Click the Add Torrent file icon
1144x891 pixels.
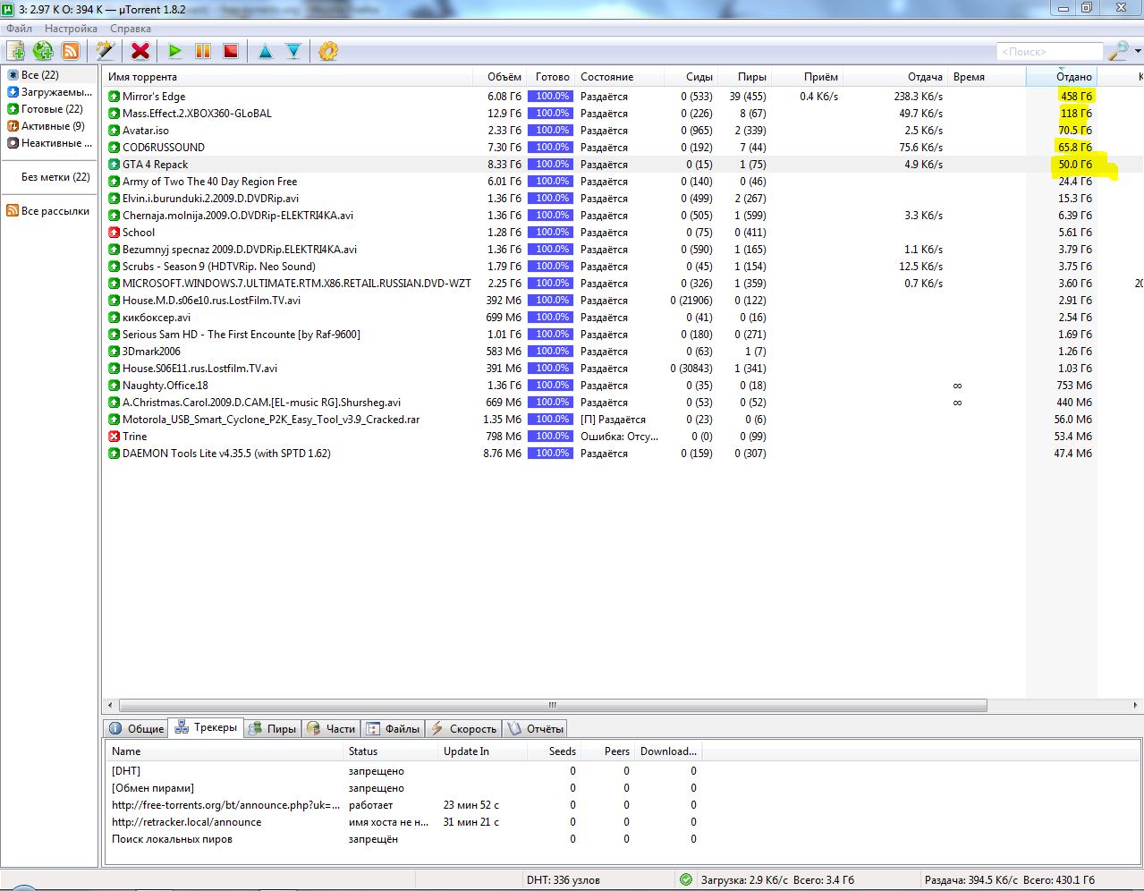tap(15, 51)
